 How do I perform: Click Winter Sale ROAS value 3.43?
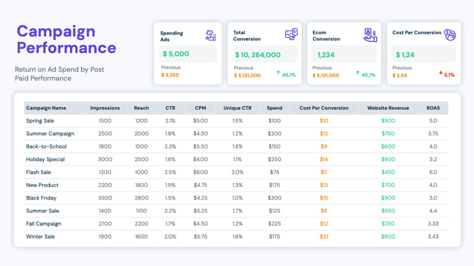[x=433, y=236]
